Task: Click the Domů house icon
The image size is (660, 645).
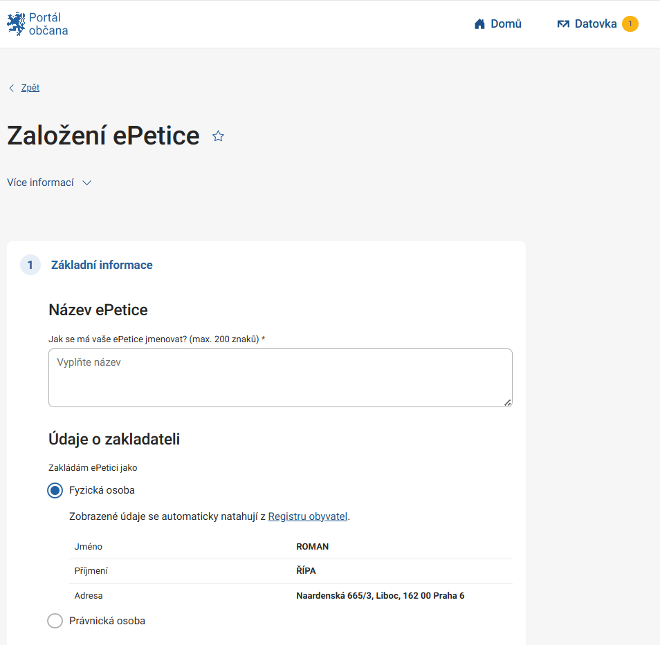Action: (479, 24)
